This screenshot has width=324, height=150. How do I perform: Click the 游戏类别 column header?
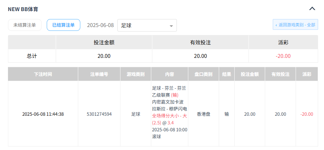pyautogui.click(x=136, y=74)
